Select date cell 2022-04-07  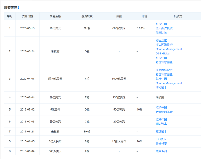[27, 79]
